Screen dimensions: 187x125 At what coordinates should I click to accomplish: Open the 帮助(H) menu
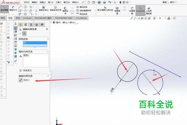coord(75,2)
